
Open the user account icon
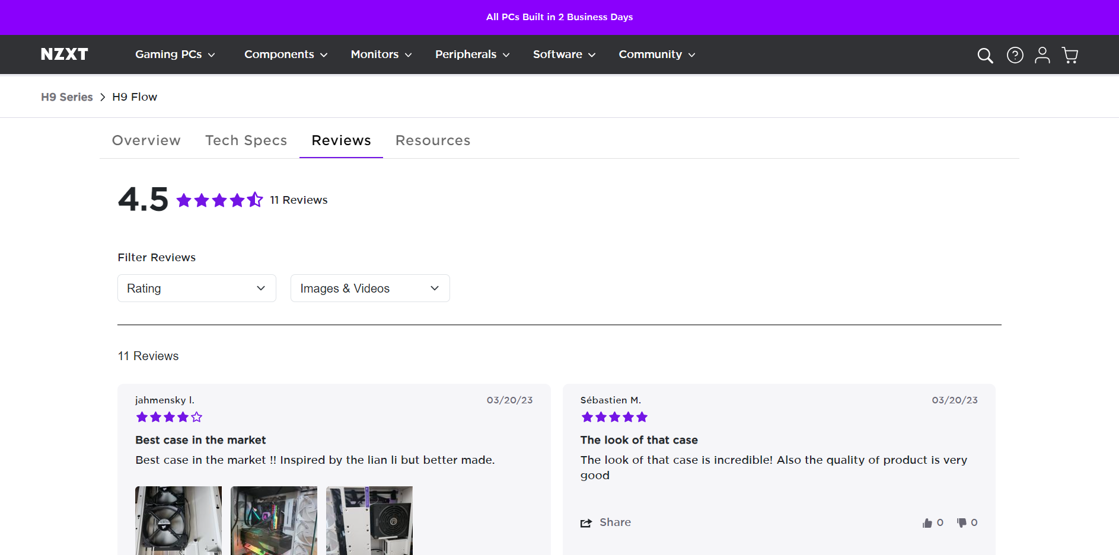click(1042, 55)
